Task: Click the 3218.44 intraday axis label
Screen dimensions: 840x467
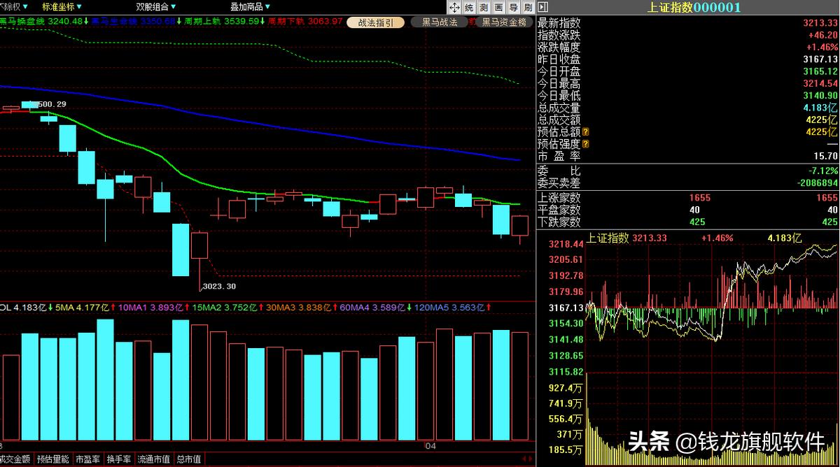Action: pos(567,244)
